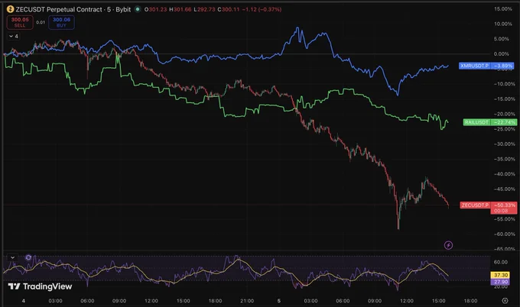Open chart settings gear on the time axis
The image size is (520, 307).
coord(505,301)
